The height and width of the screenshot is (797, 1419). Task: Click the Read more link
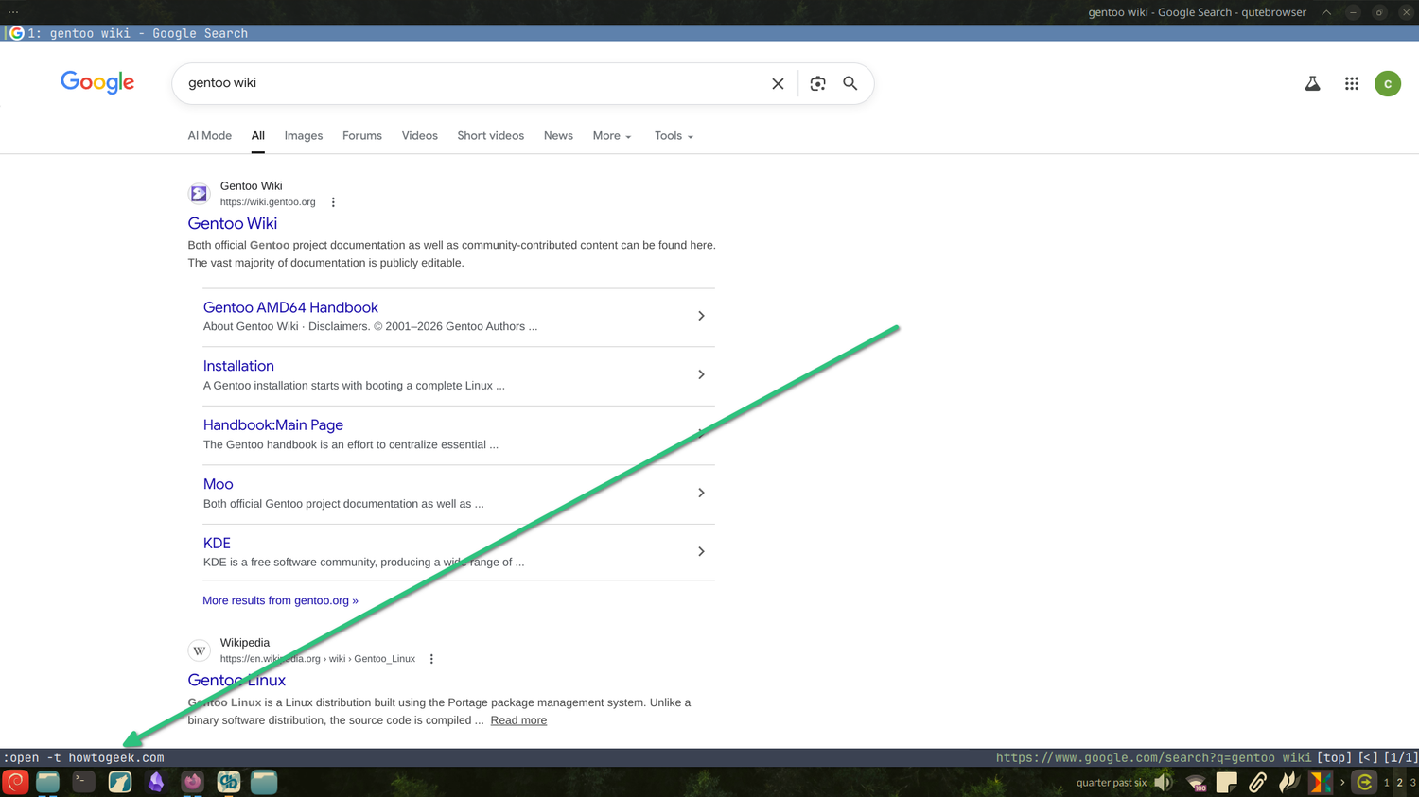pyautogui.click(x=518, y=720)
